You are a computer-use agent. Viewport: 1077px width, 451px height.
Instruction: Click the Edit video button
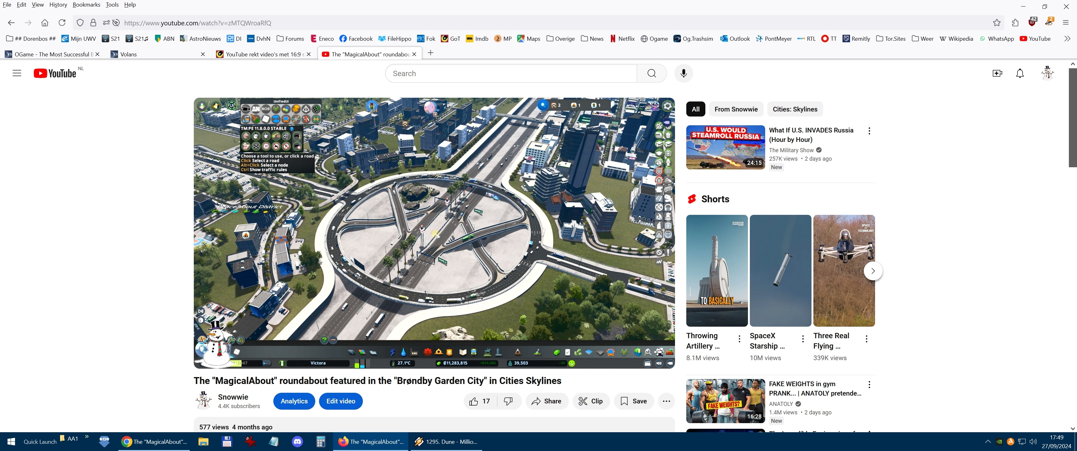(x=340, y=401)
